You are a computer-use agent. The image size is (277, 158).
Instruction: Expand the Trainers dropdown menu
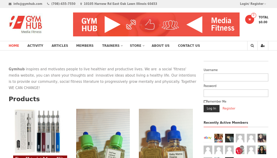(x=112, y=46)
